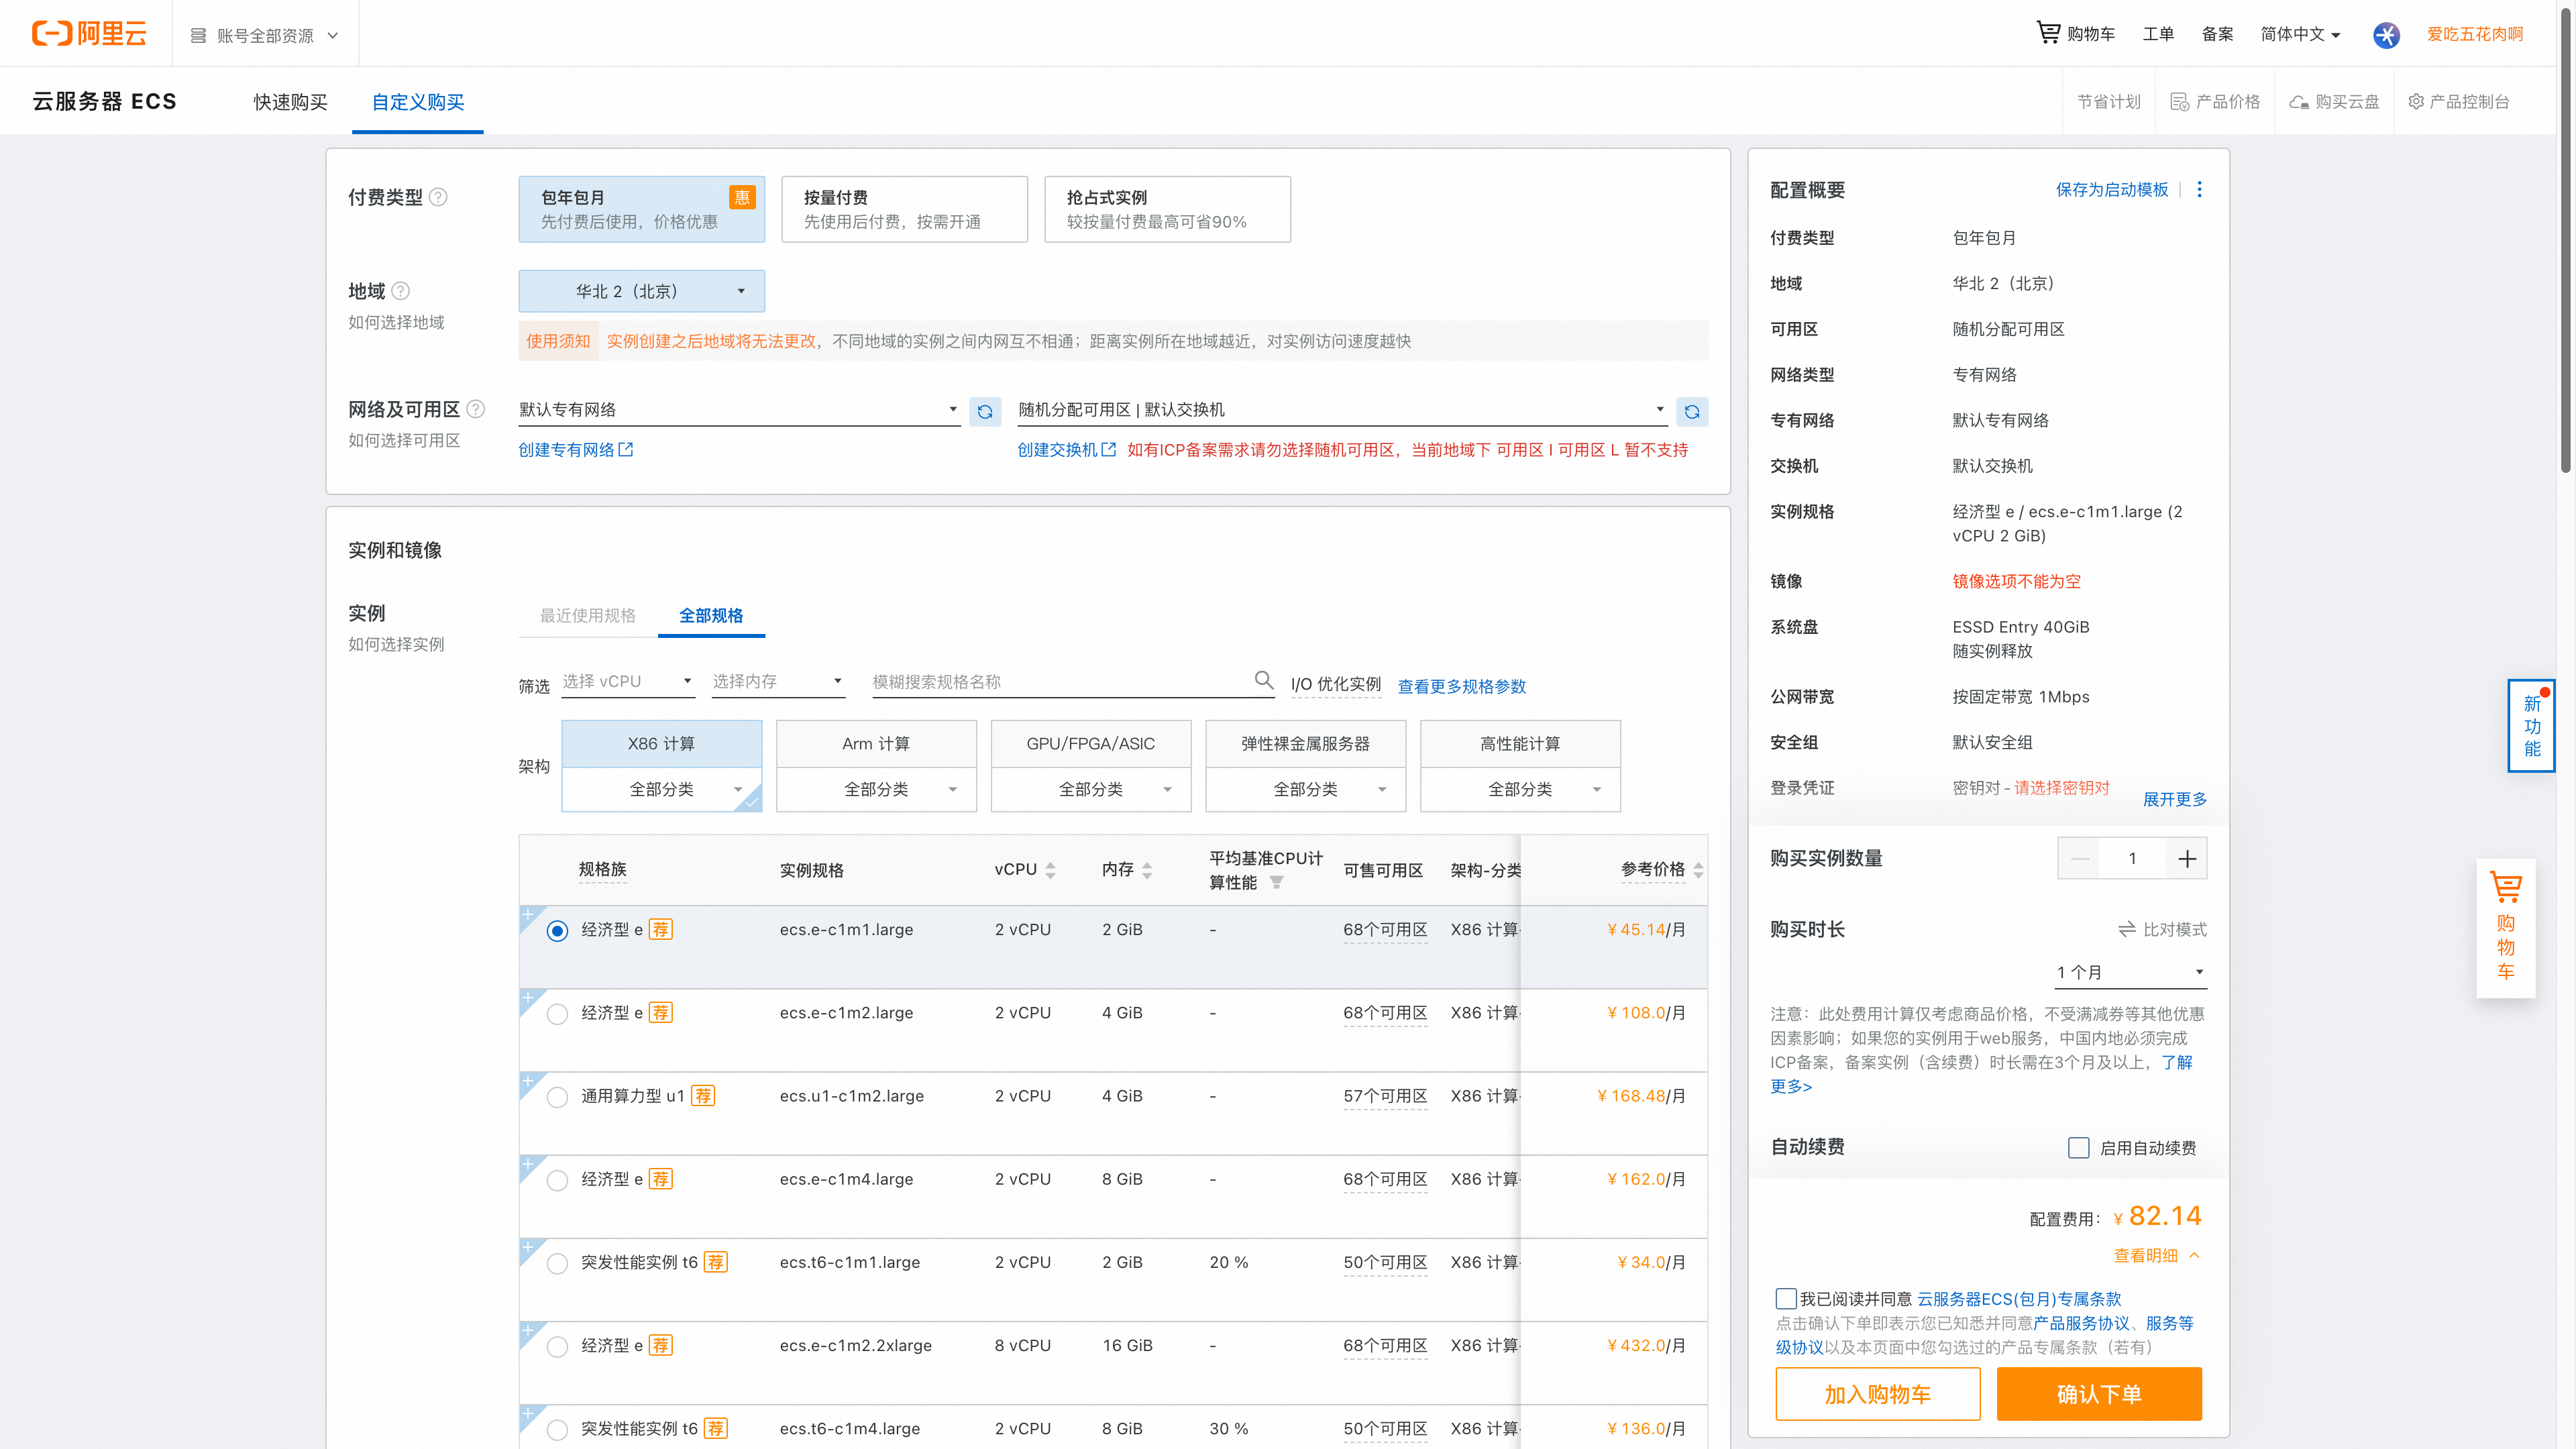The height and width of the screenshot is (1449, 2576).
Task: Select the ecs.e-c1m2.large radio button
Action: pos(557,1013)
